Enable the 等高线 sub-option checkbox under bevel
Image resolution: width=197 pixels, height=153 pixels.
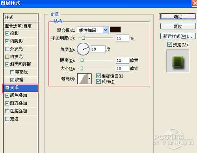pos(12,72)
